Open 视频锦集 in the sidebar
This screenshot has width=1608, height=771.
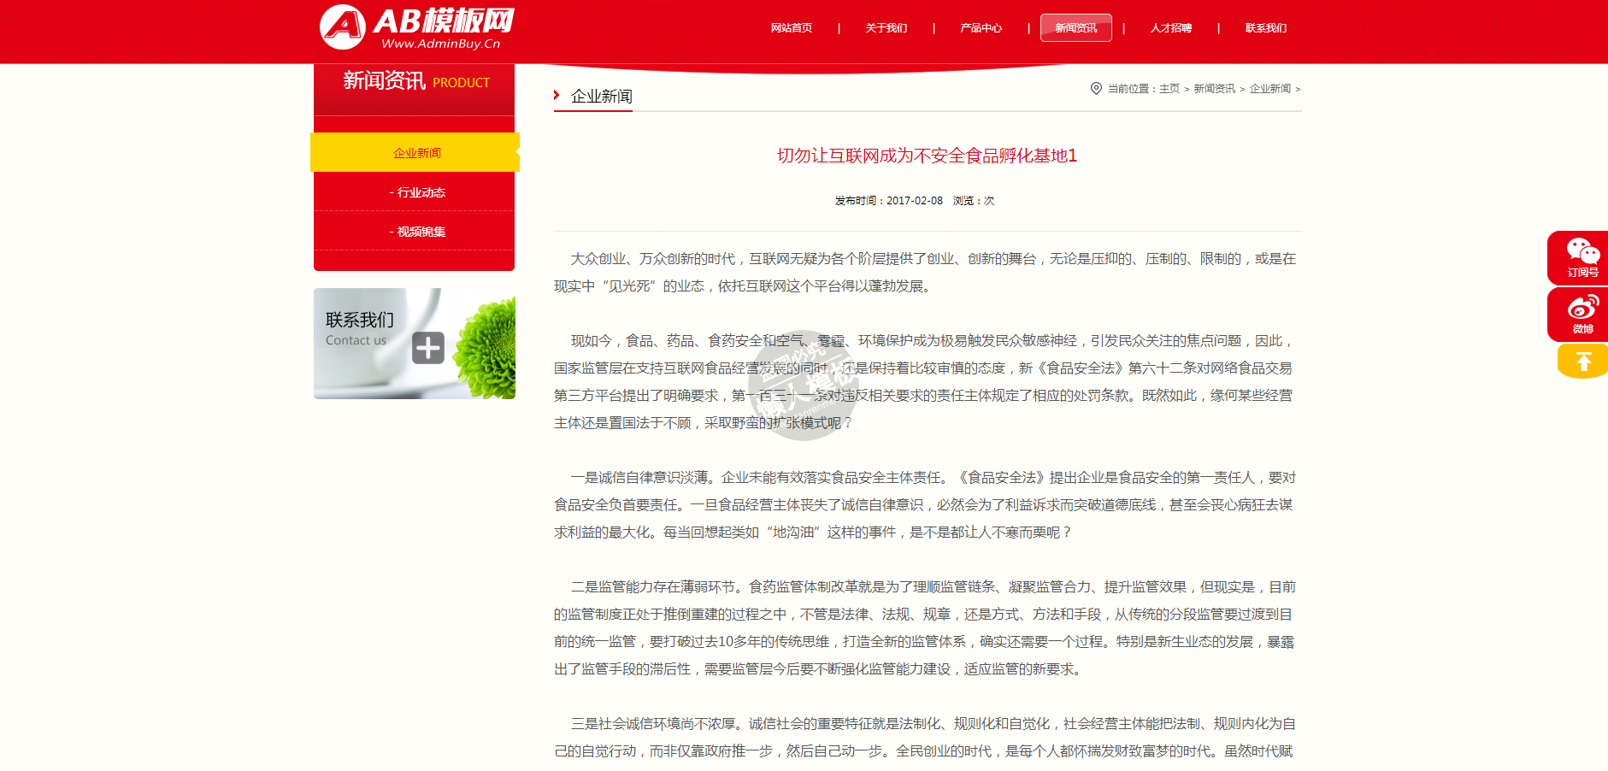coord(416,232)
